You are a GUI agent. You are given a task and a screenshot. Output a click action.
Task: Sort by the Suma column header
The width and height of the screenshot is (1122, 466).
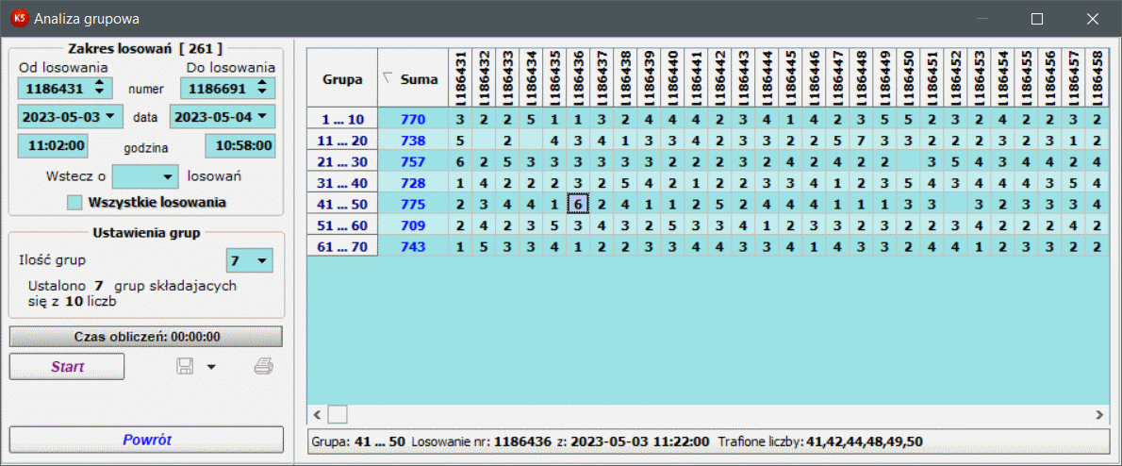pyautogui.click(x=413, y=78)
